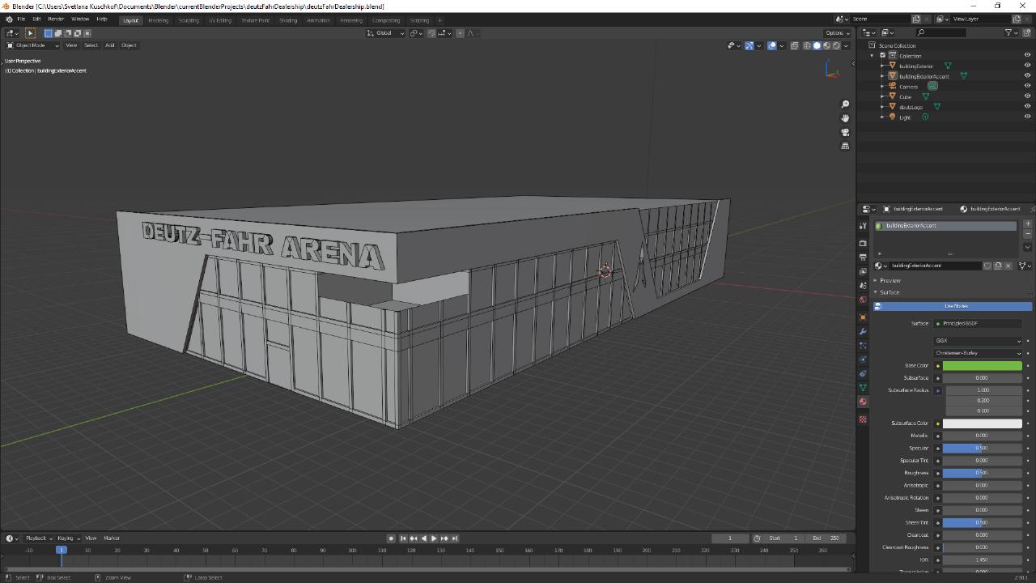Click the Use Nodes button
Screen dimensions: 1036x583
955,306
